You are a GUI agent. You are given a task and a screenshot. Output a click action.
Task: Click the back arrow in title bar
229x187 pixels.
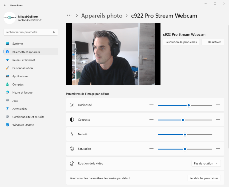coord(5,5)
